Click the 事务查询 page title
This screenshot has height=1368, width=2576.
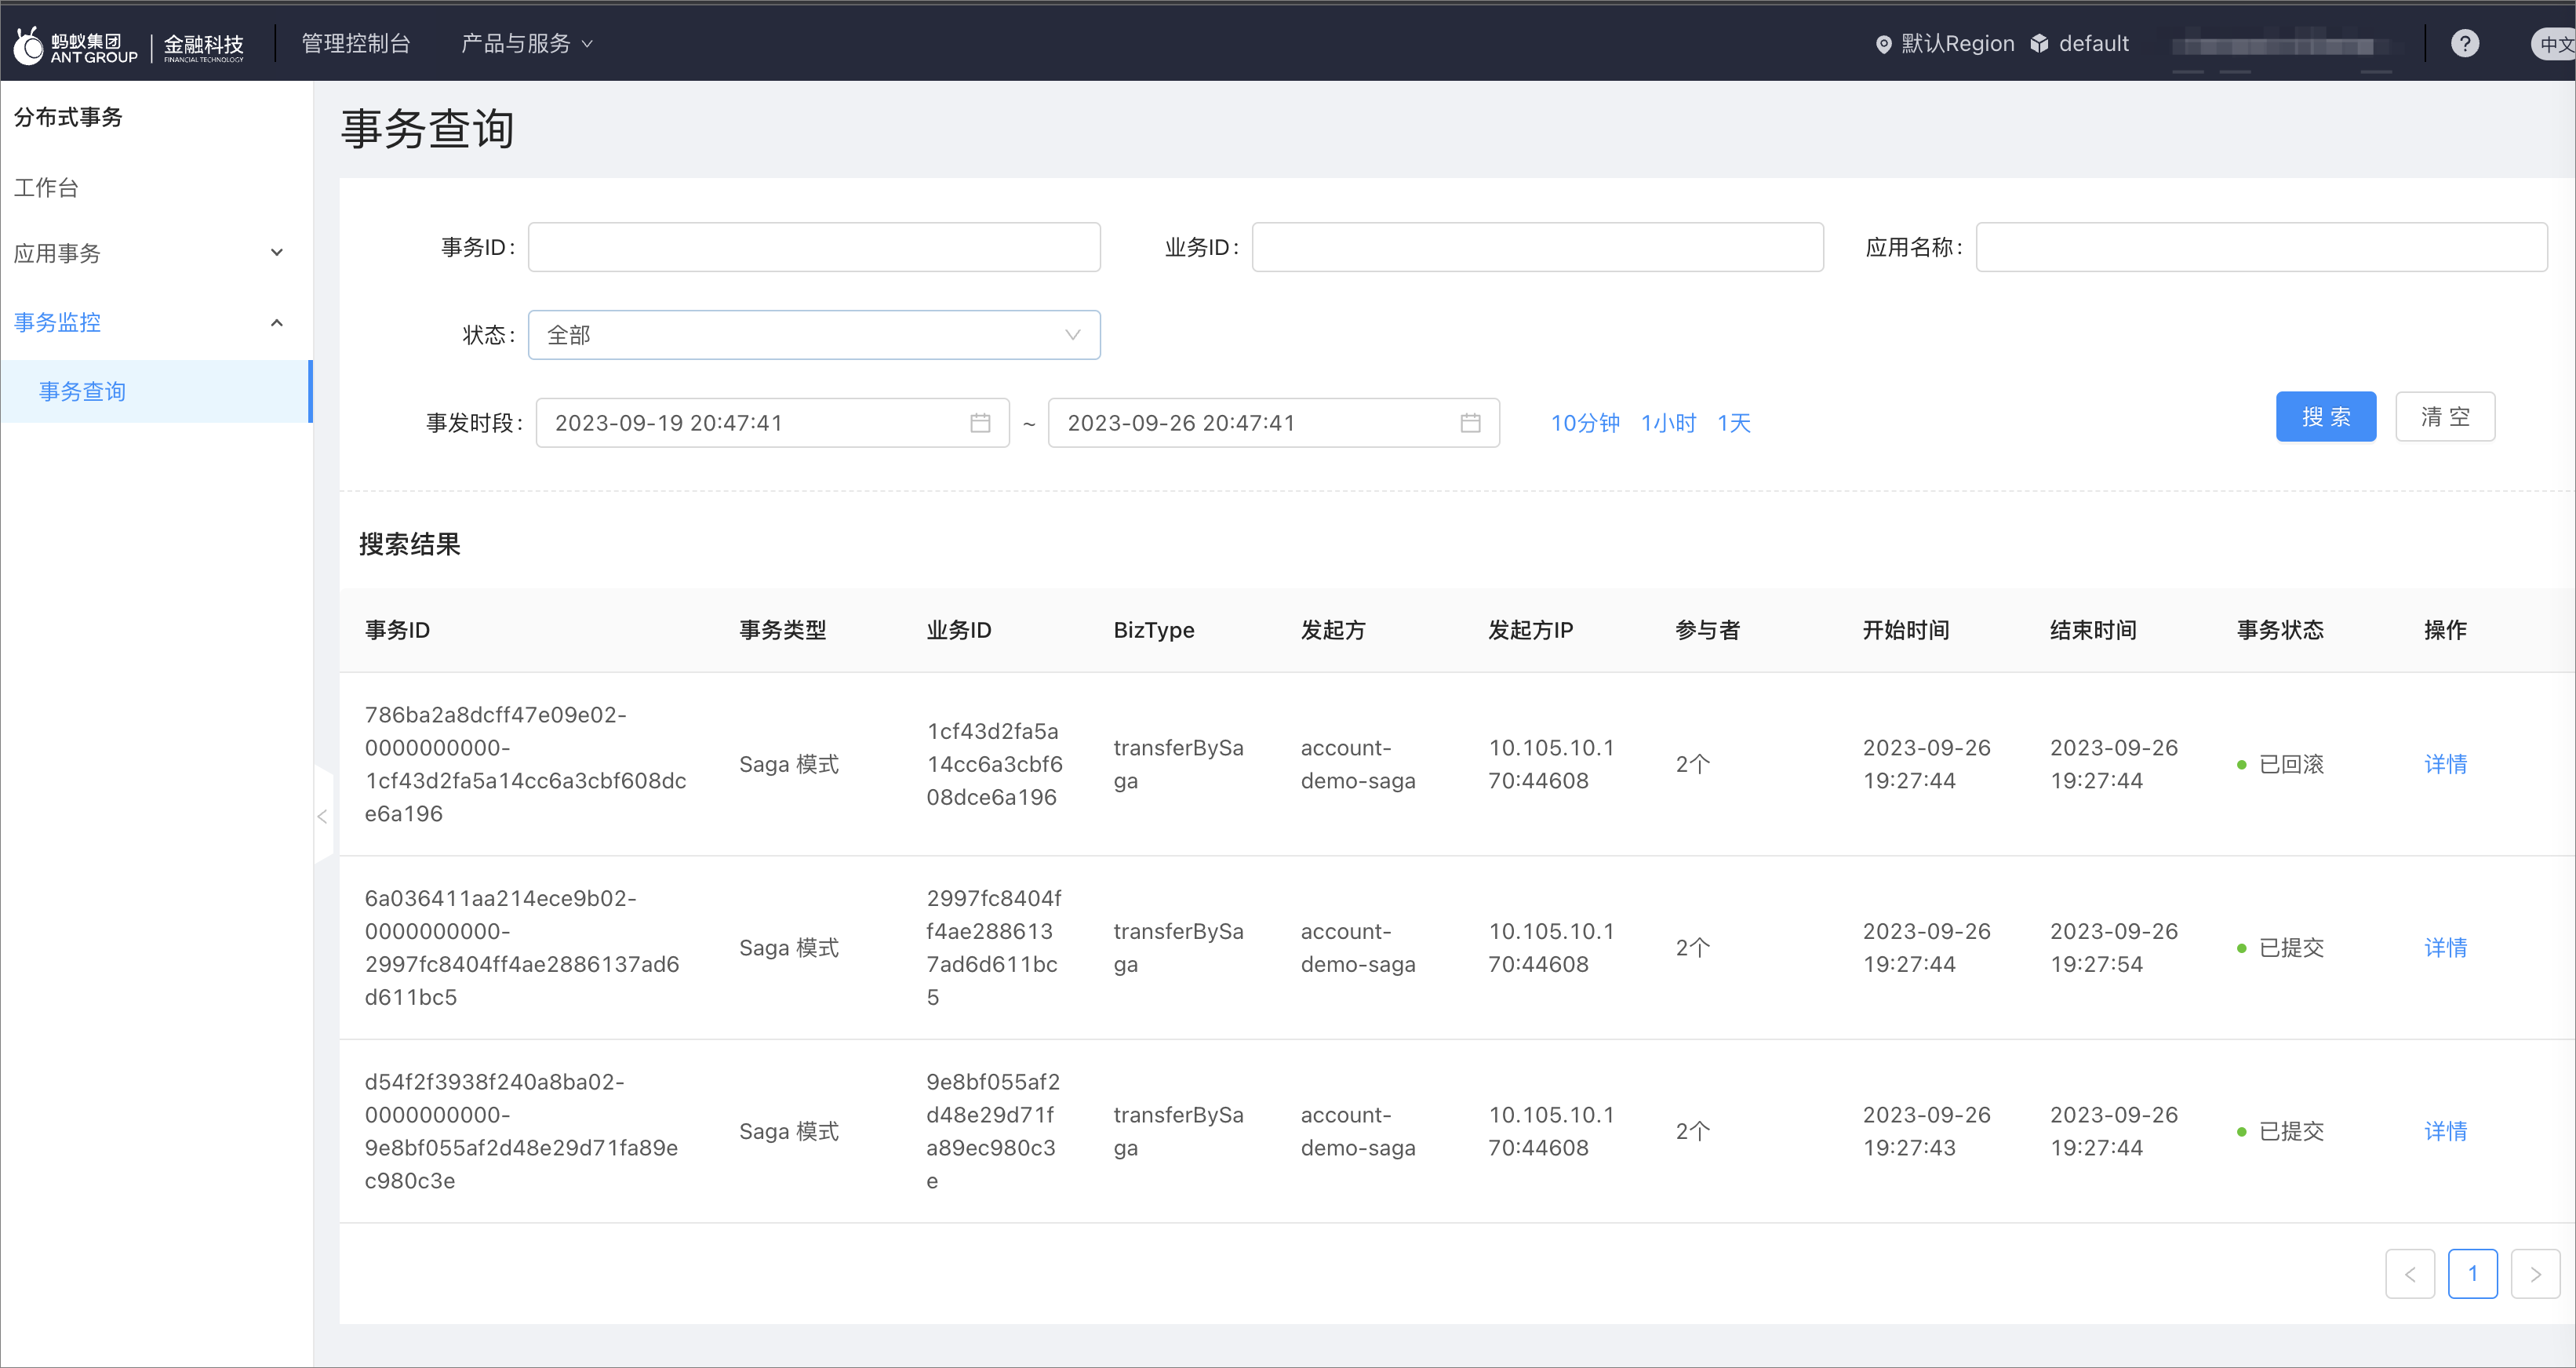[428, 129]
